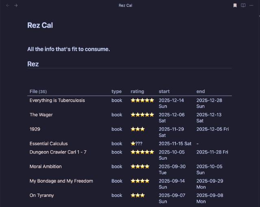The width and height of the screenshot is (260, 207).
Task: Click the navigate forward arrow
Action: pyautogui.click(x=16, y=5)
